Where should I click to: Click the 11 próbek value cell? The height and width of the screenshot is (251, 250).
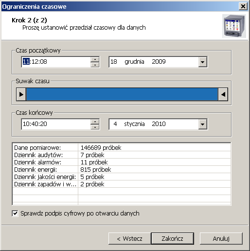pos(154,162)
